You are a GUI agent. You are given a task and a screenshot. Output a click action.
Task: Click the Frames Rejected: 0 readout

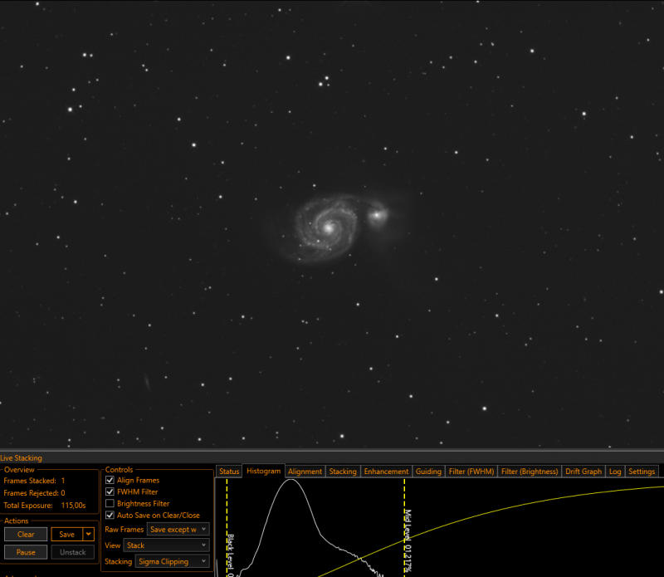pos(34,493)
